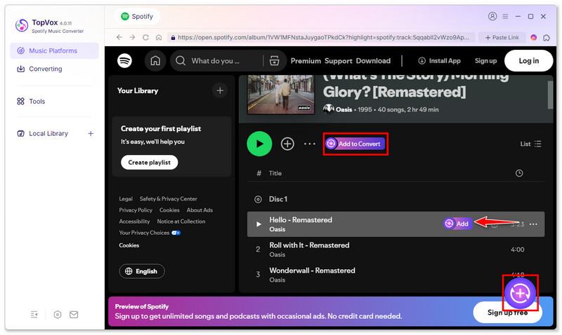The width and height of the screenshot is (562, 335).
Task: Select the Roll with It - Remastered track
Action: pyautogui.click(x=396, y=249)
